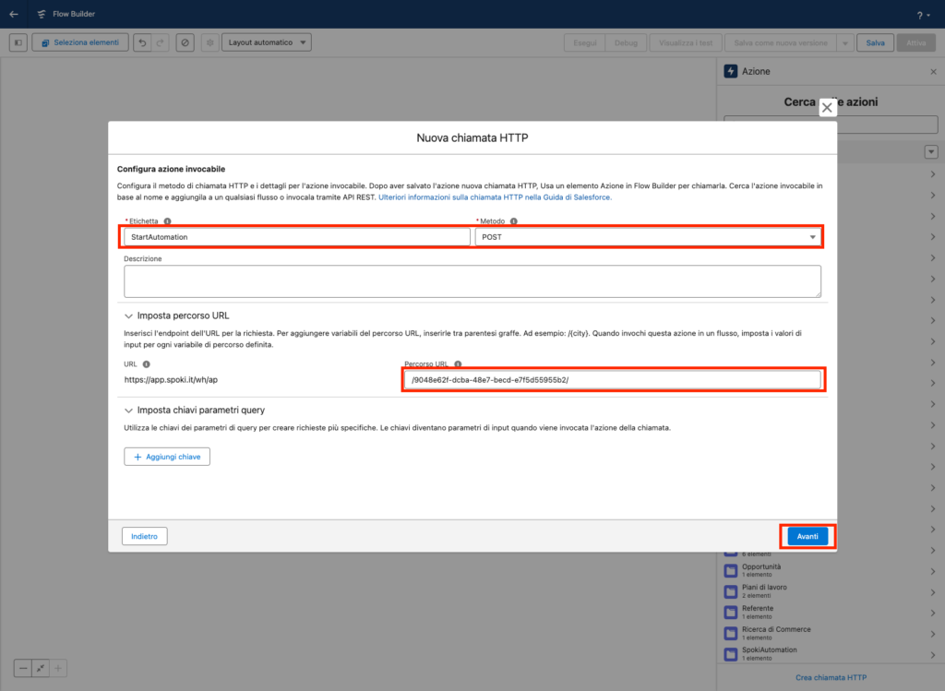Open the Salesforce guide HTTP callout link
Screen dimensions: 945x691
tap(495, 197)
